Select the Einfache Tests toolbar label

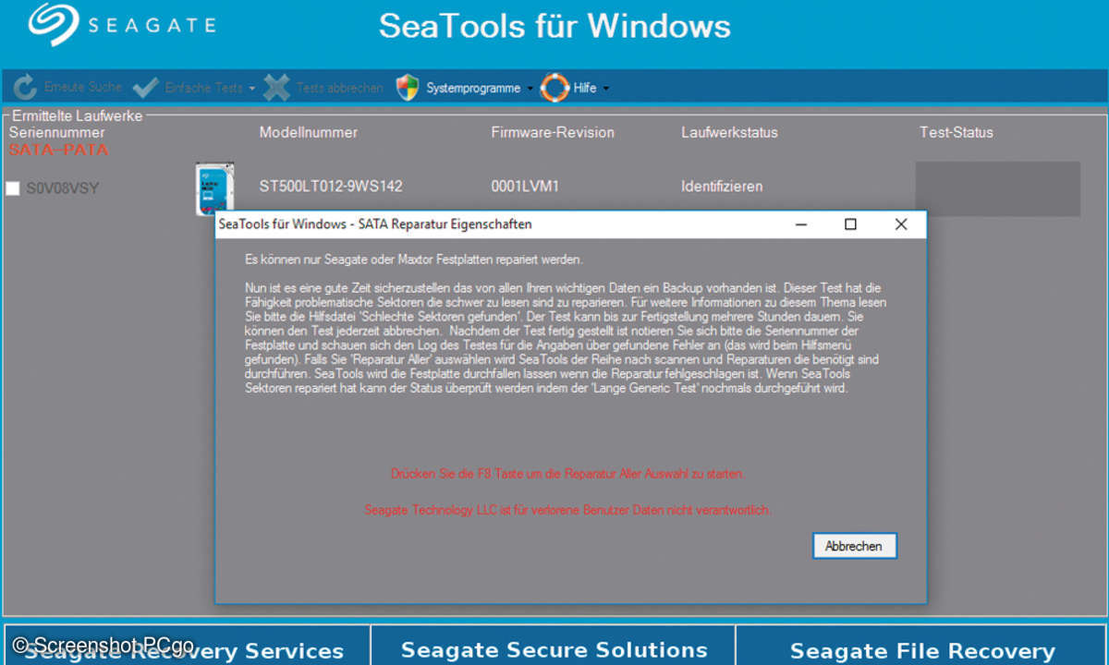coord(203,88)
